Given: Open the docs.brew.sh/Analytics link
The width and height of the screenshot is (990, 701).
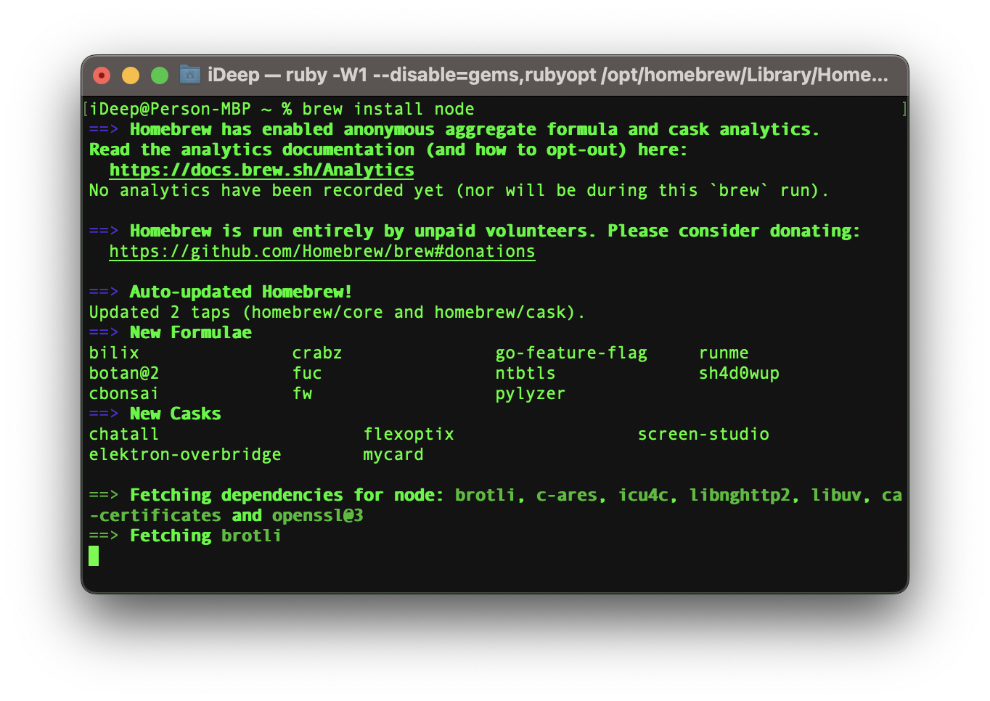Looking at the screenshot, I should [x=261, y=171].
